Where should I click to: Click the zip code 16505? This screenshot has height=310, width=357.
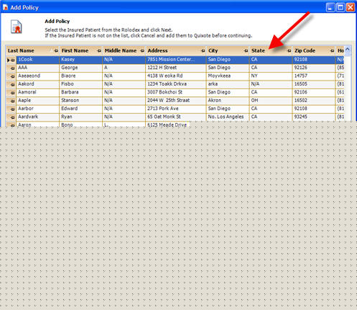click(x=301, y=84)
